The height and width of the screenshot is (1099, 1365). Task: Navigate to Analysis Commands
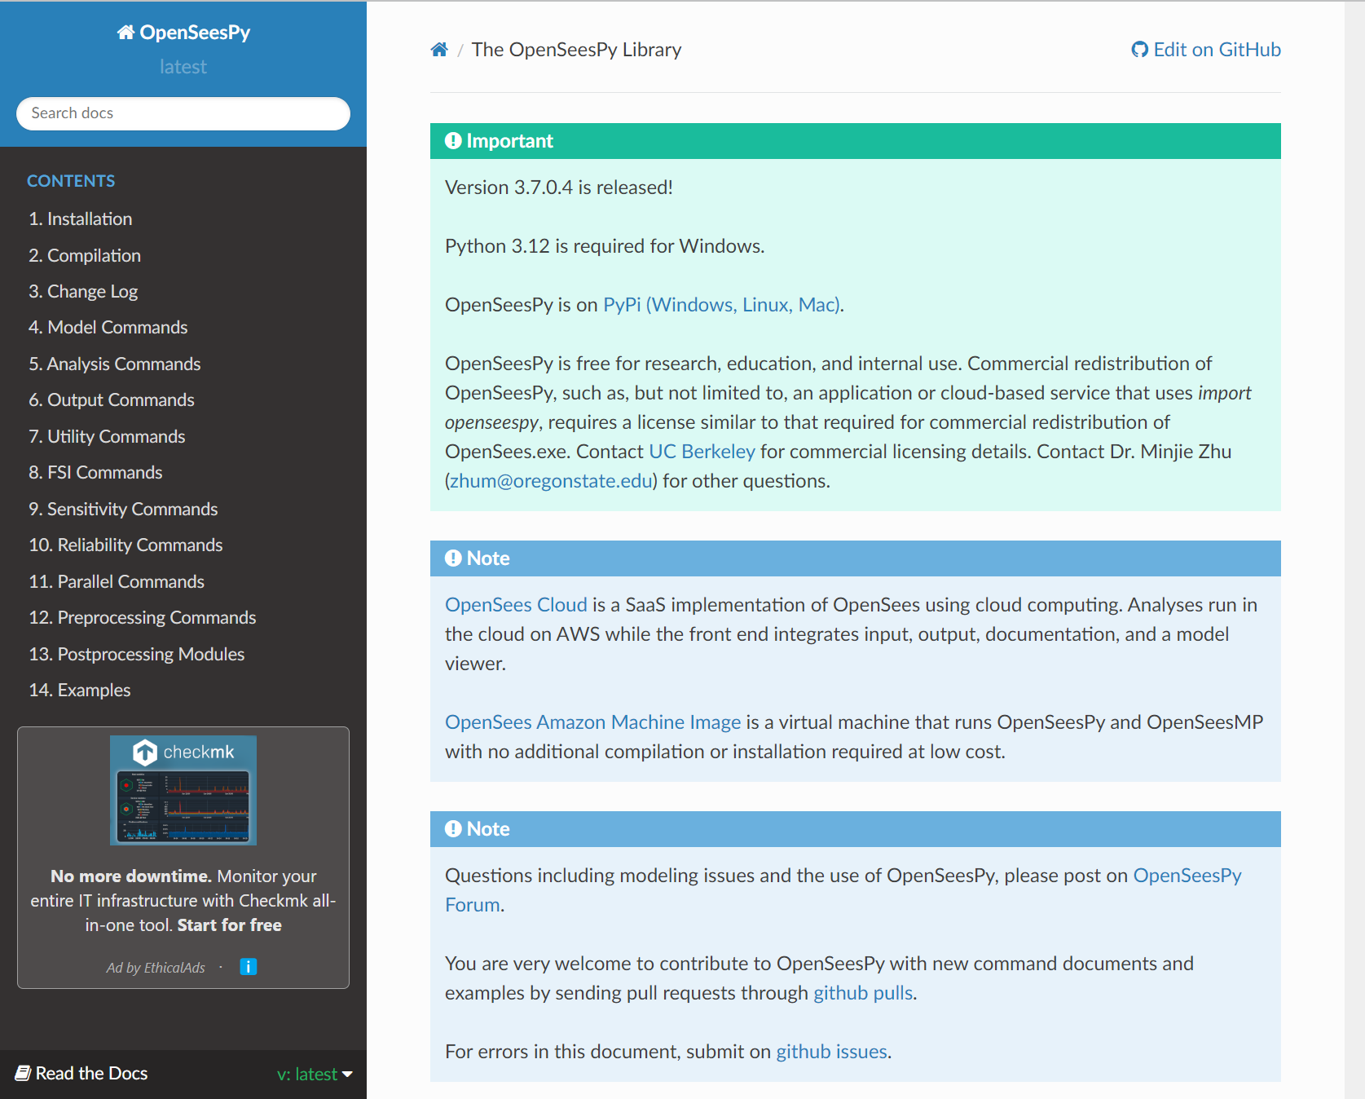[x=115, y=364]
